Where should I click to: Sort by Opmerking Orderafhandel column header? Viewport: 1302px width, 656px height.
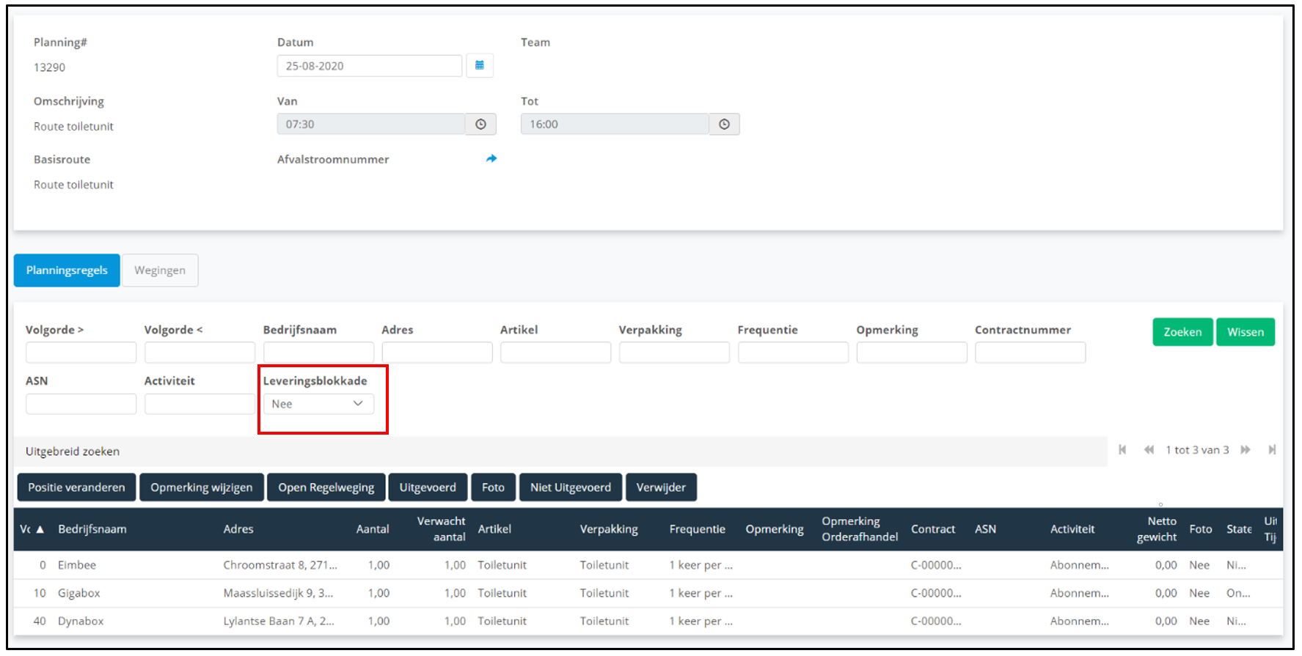[x=860, y=529]
